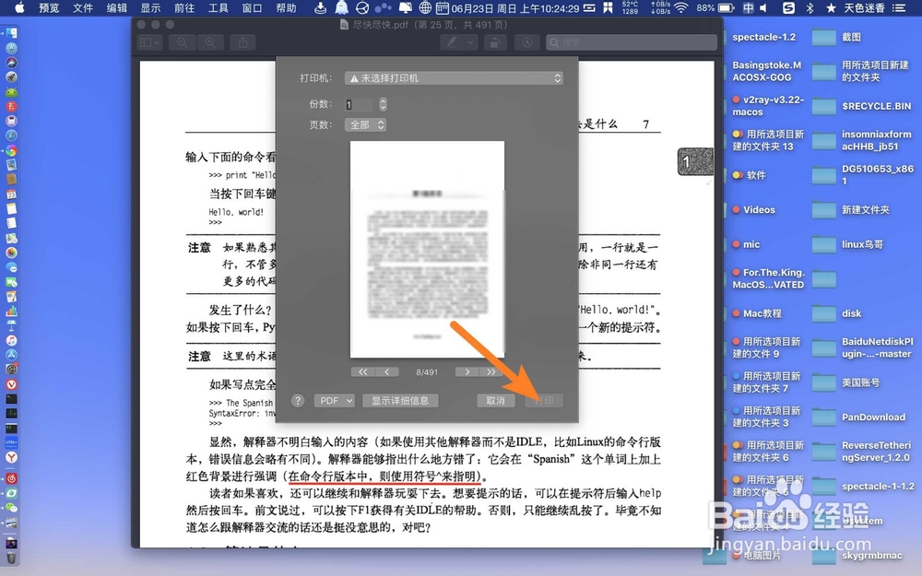This screenshot has height=576, width=922.
Task: Select the 美国账号 folder on desktop
Action: click(x=823, y=382)
